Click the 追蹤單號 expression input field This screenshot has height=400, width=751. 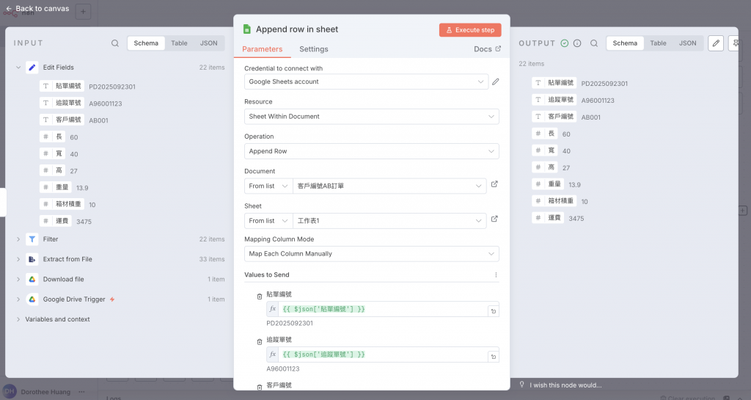[x=383, y=354]
